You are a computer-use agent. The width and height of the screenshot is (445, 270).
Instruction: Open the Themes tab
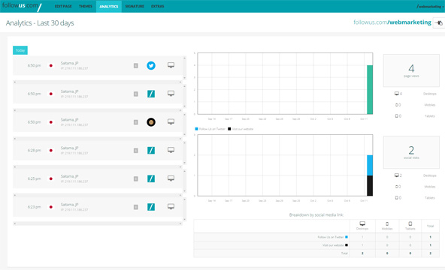click(x=86, y=6)
